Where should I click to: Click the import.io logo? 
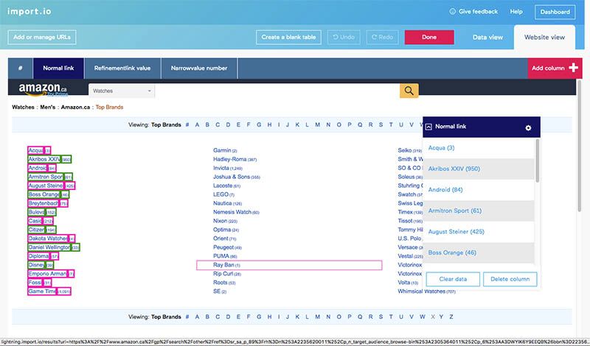29,11
